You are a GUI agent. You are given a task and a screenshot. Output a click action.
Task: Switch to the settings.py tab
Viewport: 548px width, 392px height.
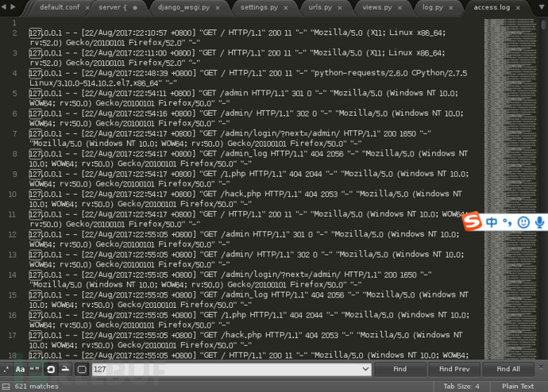pyautogui.click(x=259, y=7)
